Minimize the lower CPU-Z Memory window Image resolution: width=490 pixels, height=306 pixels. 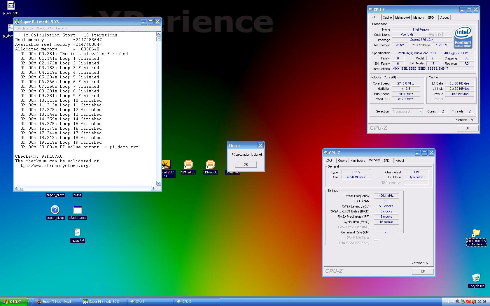click(x=418, y=153)
